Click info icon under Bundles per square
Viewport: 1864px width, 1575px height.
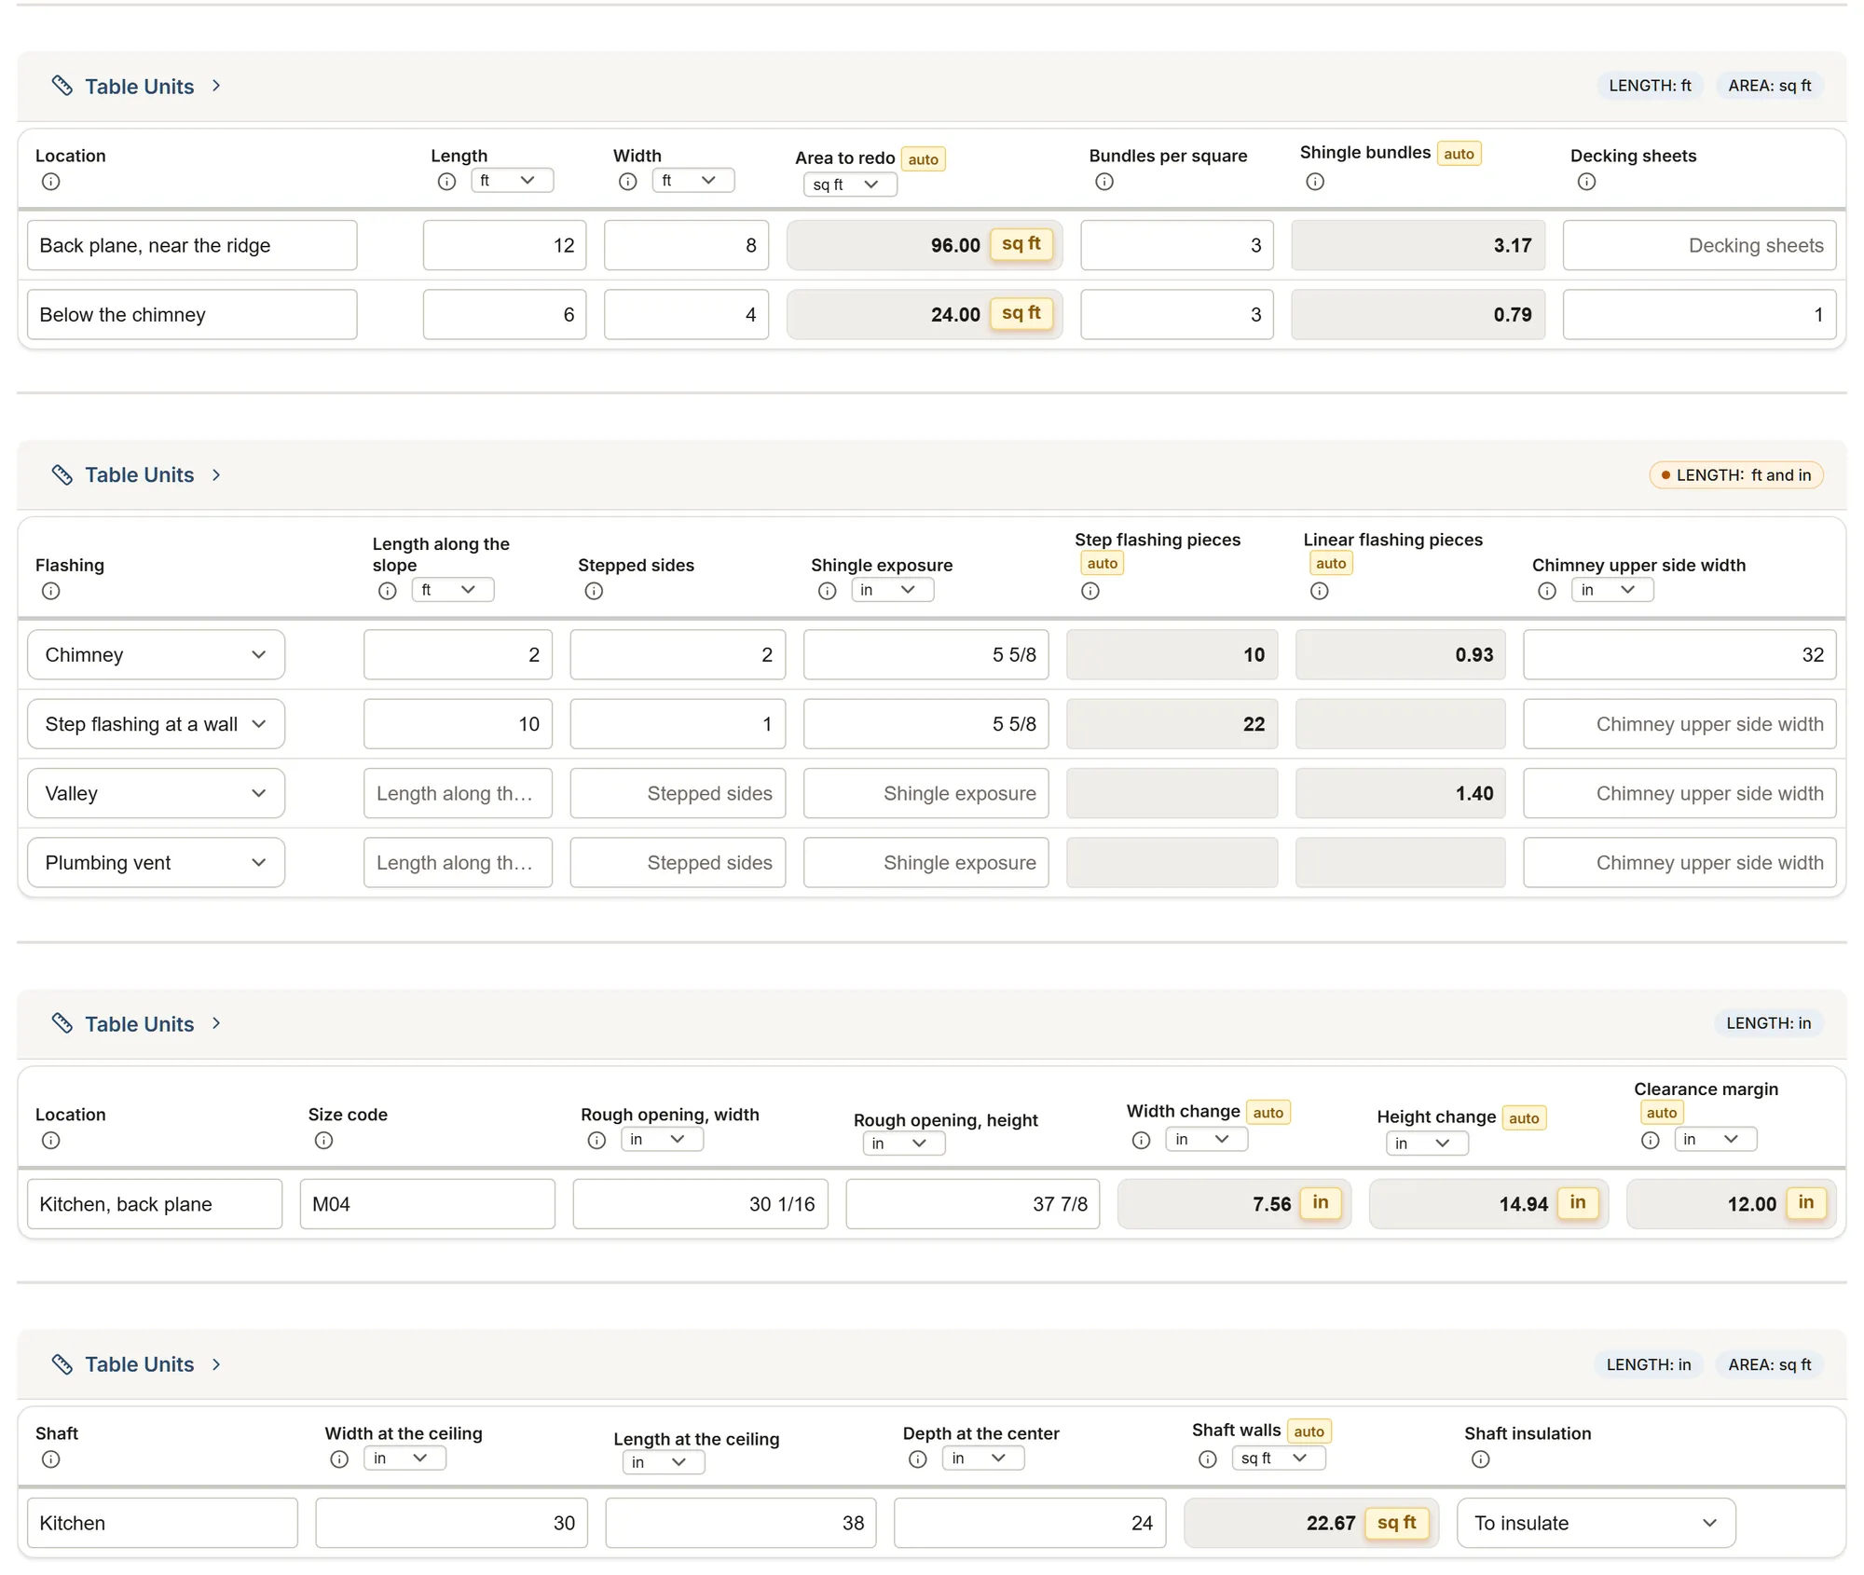(1104, 182)
